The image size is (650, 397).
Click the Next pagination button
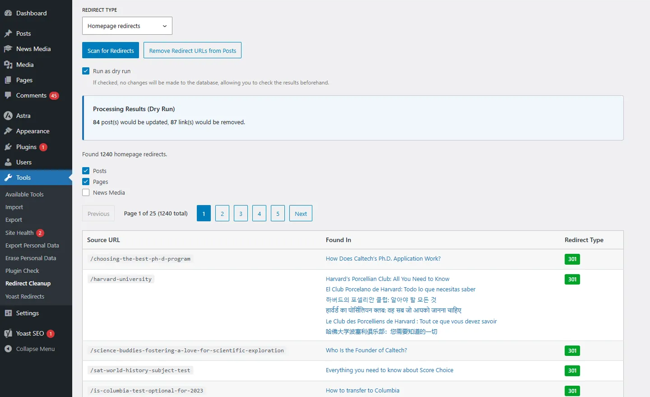tap(301, 214)
